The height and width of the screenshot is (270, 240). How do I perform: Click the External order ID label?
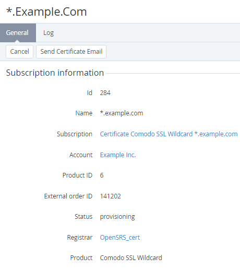pos(68,196)
